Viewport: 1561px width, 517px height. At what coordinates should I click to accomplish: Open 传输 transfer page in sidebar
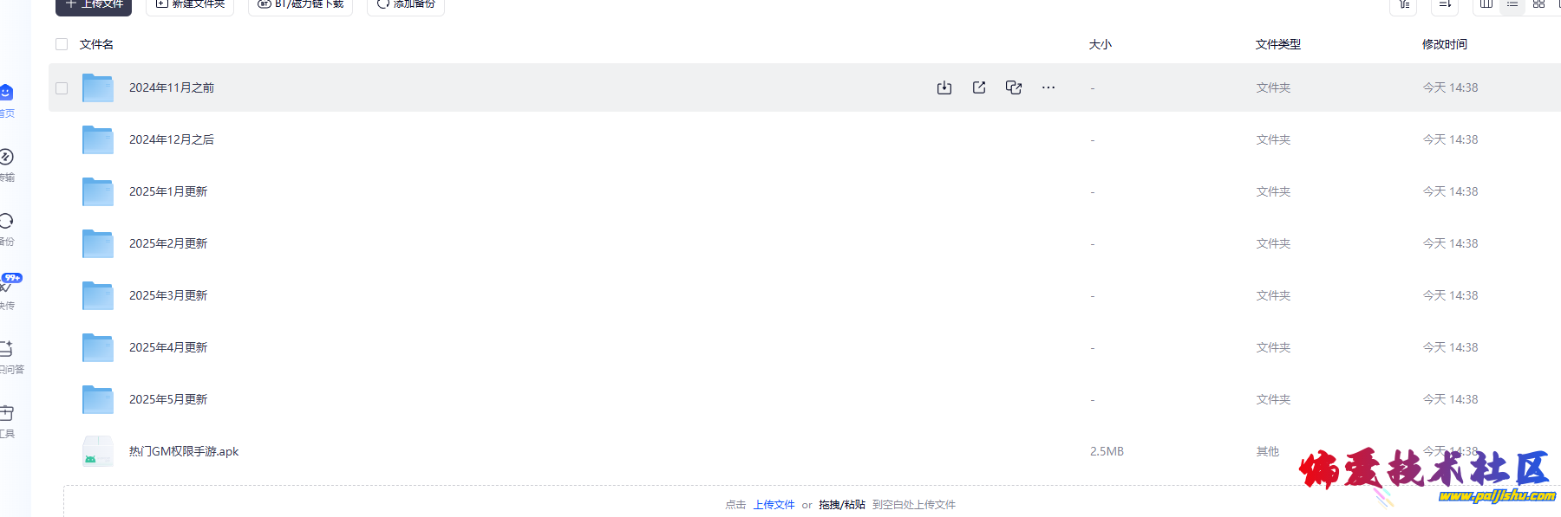point(6,165)
